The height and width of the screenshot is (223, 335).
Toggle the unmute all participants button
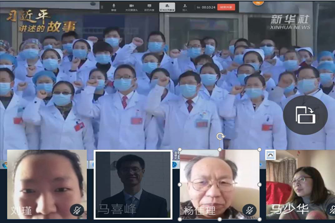point(167,6)
